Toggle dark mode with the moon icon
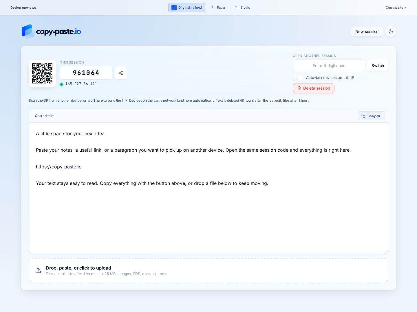 click(x=391, y=31)
